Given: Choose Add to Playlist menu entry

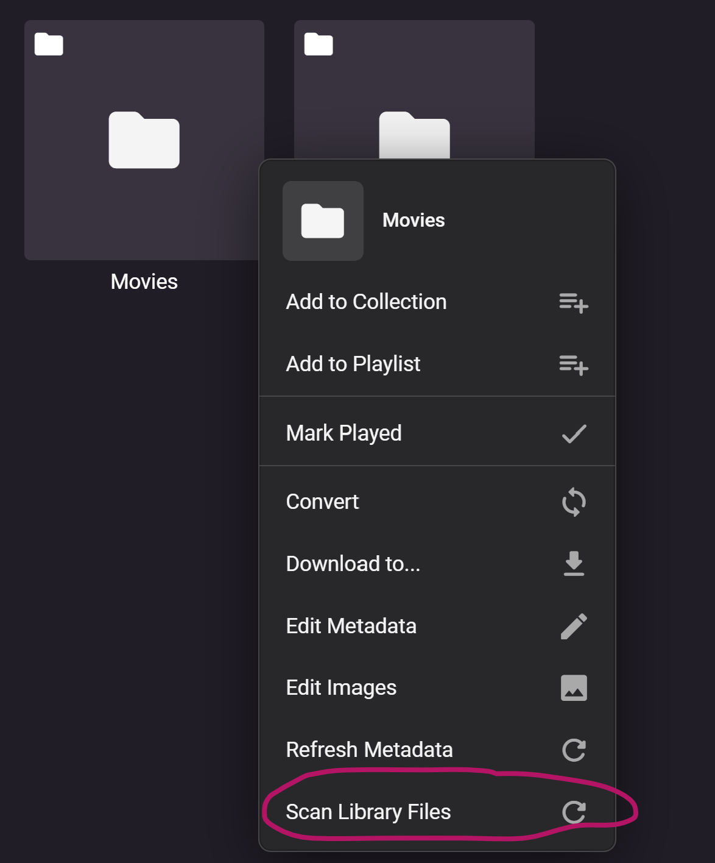Looking at the screenshot, I should 437,364.
